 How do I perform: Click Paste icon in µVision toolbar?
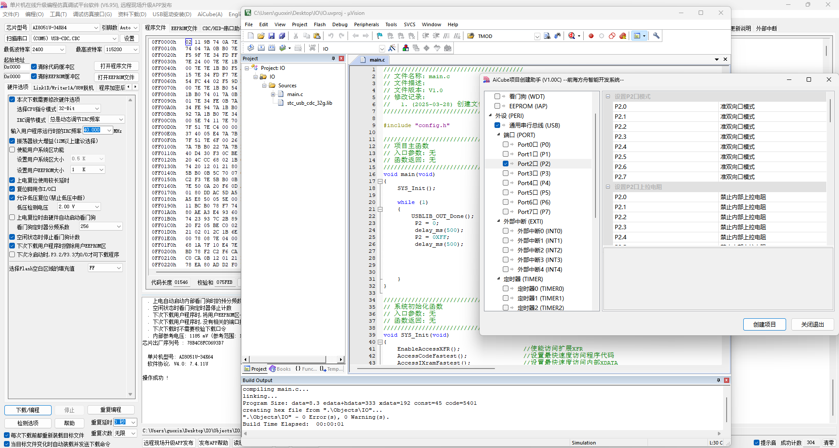317,36
